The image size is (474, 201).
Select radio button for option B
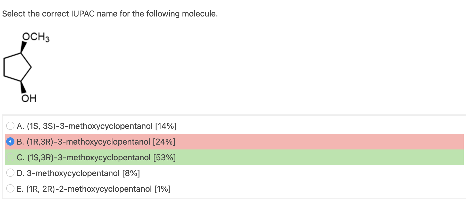(10, 141)
